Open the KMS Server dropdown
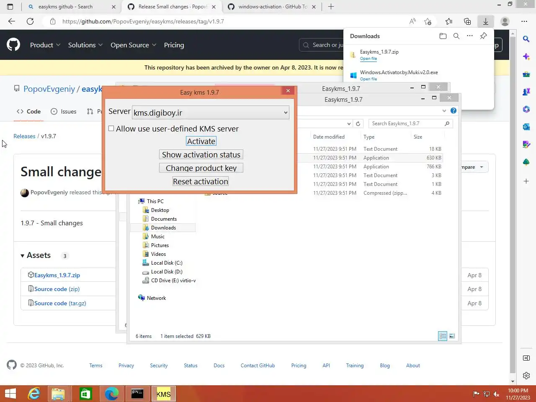 [210, 113]
